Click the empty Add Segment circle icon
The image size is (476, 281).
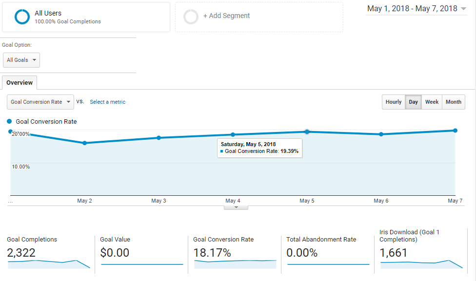point(191,17)
